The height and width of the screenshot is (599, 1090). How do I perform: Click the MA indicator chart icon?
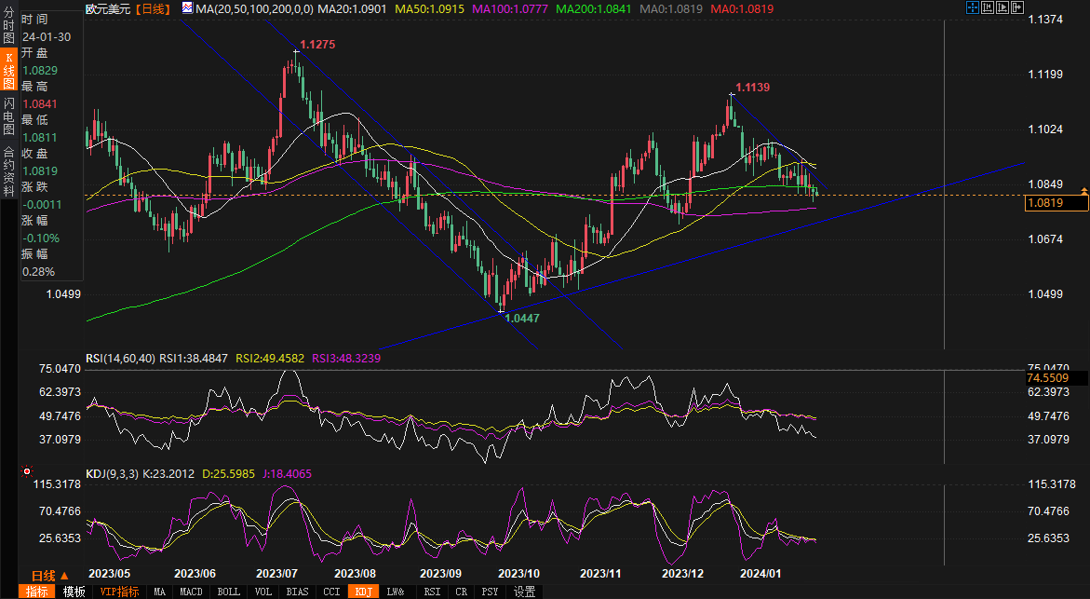(187, 8)
